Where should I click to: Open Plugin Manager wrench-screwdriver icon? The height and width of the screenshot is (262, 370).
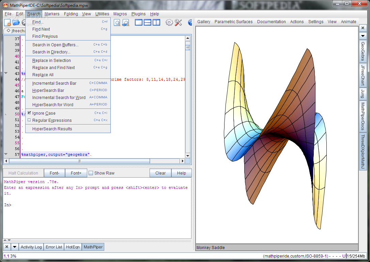(x=179, y=22)
